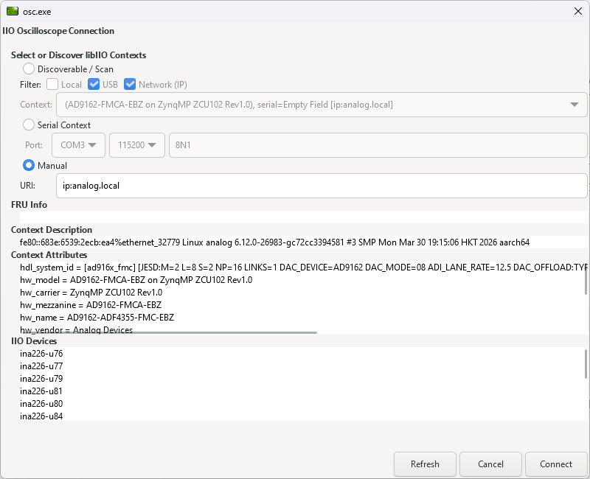Uncheck the USB filter checkbox
This screenshot has height=479, width=590.
click(94, 84)
